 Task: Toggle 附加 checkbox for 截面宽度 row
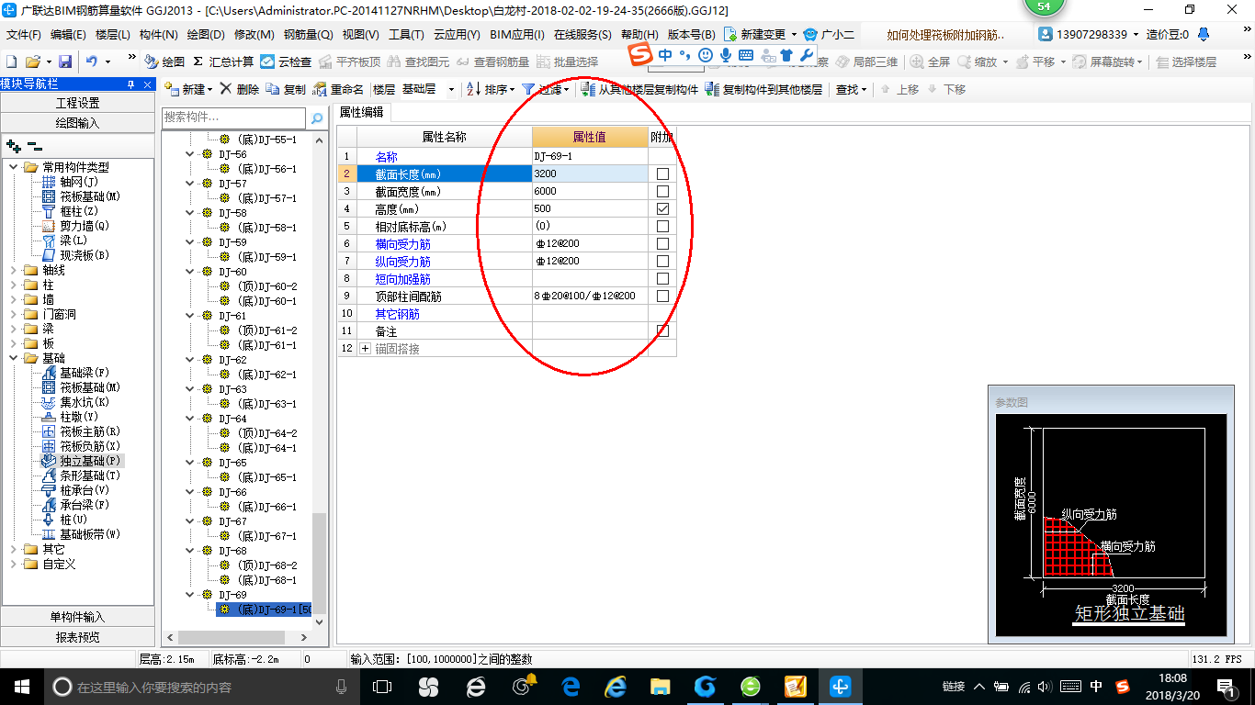coord(662,191)
